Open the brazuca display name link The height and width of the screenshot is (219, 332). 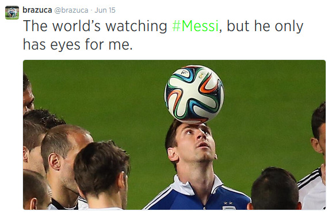[37, 10]
